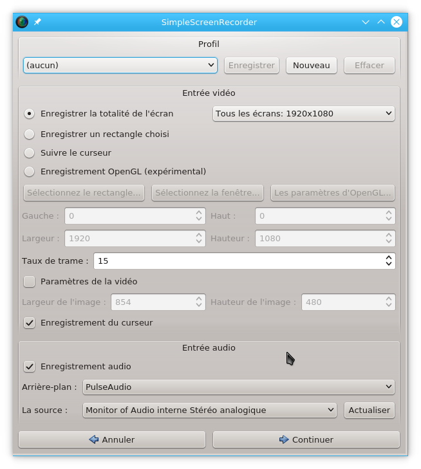Image resolution: width=421 pixels, height=469 pixels.
Task: Click the SimpleScreenRecorder app icon in title bar
Action: (x=22, y=22)
